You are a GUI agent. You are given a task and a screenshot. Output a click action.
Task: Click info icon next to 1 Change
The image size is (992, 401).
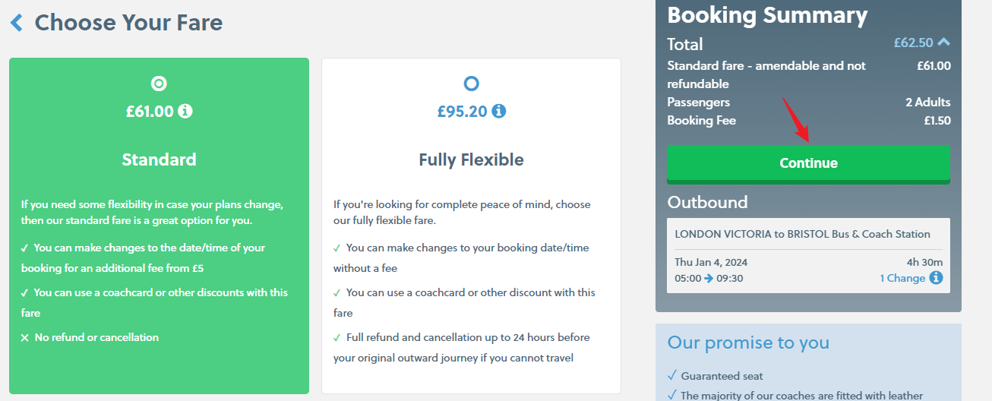[x=936, y=278]
